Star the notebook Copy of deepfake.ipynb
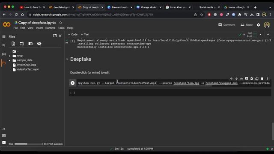The width and height of the screenshot is (274, 154). click(x=61, y=23)
